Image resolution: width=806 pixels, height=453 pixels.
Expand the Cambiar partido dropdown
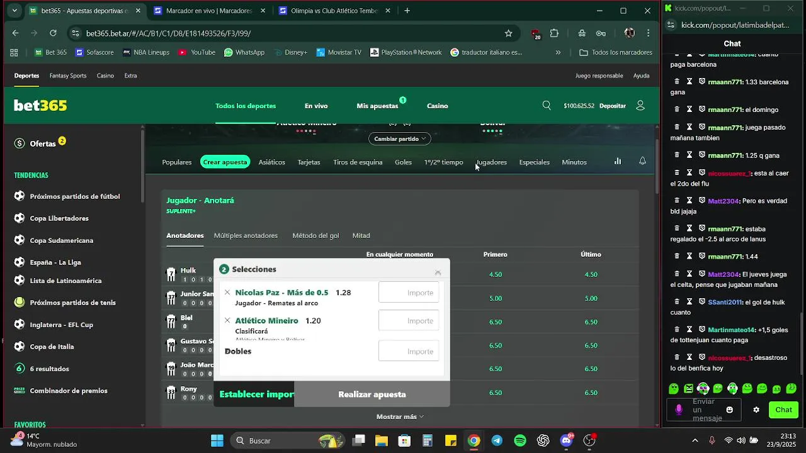coord(400,138)
